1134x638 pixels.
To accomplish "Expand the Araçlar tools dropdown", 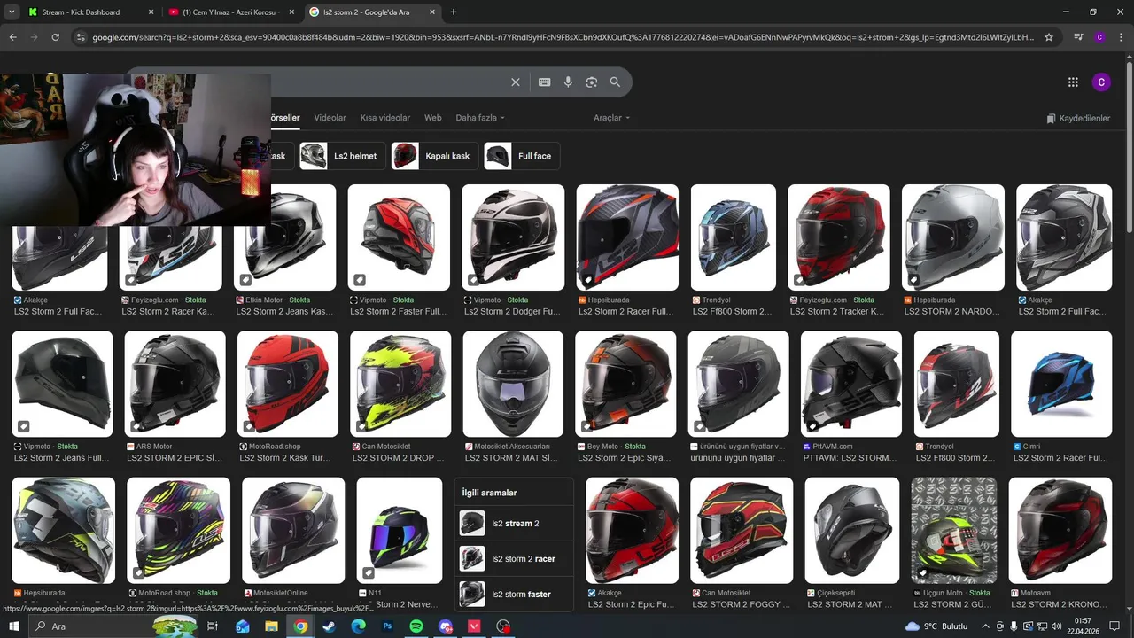I will pos(612,118).
